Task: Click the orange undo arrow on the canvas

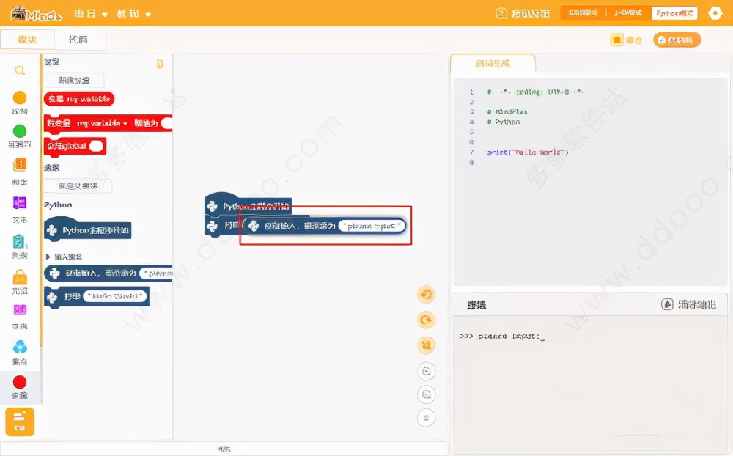Action: point(426,295)
